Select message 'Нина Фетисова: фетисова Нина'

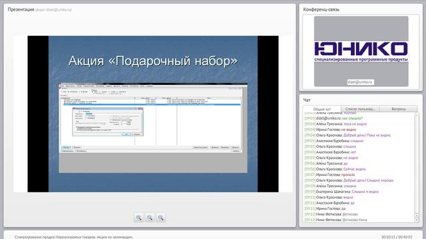(x=335, y=220)
